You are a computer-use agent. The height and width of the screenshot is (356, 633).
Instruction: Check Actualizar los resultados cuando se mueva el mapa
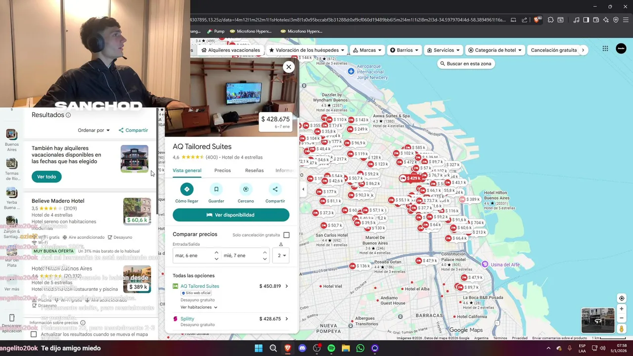tap(34, 334)
